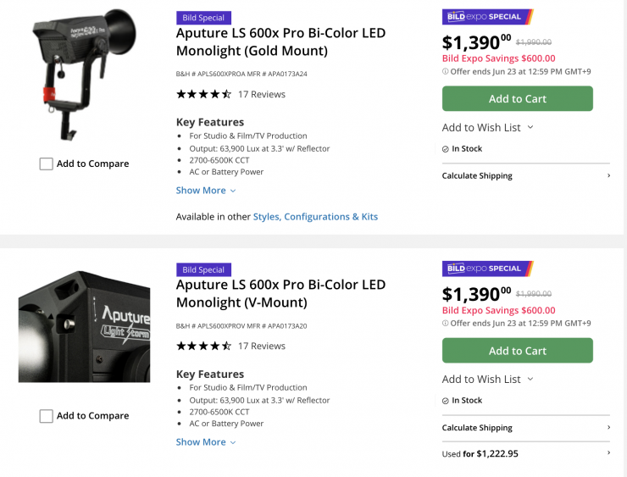Add the V-Mount monolight to cart
This screenshot has height=477, width=627.
(x=517, y=351)
